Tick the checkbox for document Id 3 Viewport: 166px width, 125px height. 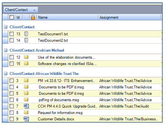click(12, 81)
